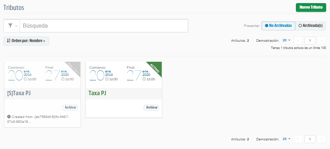Go to next page in top pagination
This screenshot has width=330, height=149.
point(321,40)
